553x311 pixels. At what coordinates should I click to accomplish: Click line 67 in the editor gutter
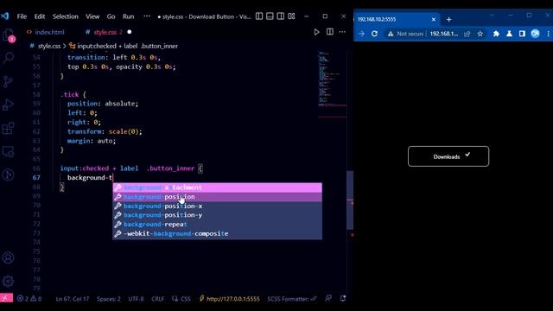click(36, 177)
